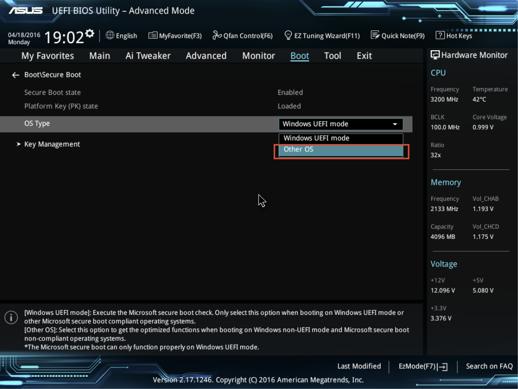Click the Quick Note pencil icon
Screen dimensions: 518x389
tap(375, 35)
